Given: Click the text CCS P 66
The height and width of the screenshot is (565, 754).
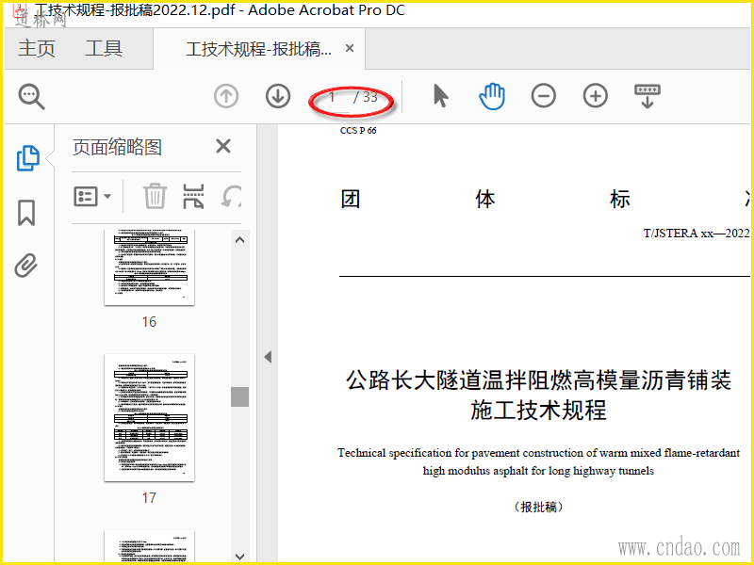Looking at the screenshot, I should point(358,131).
